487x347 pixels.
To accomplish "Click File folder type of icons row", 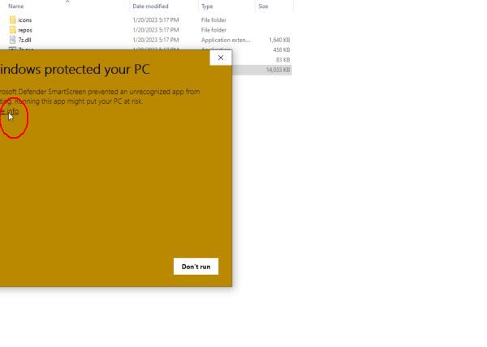I will [x=213, y=19].
